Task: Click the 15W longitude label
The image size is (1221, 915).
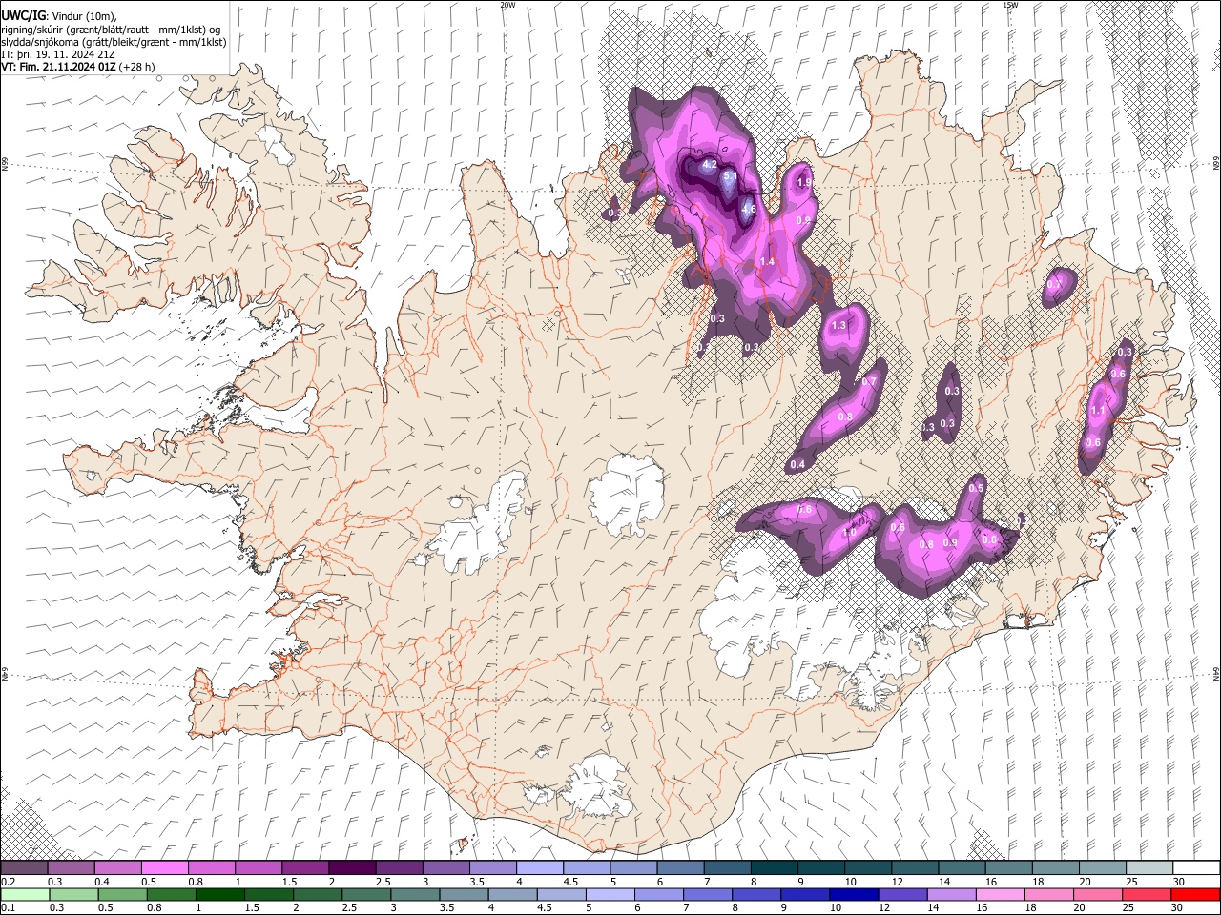Action: point(1010,5)
